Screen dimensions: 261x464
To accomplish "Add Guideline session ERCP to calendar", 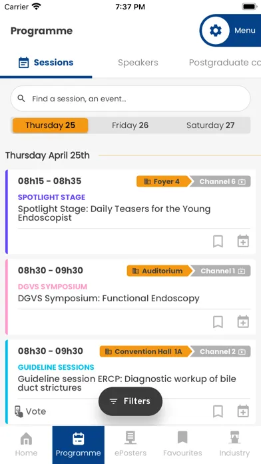I will [243, 411].
